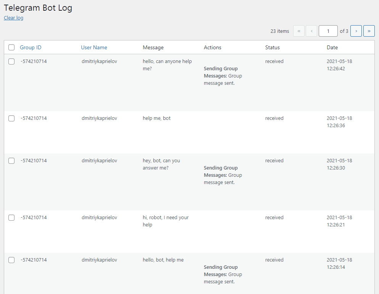The height and width of the screenshot is (294, 379).
Task: Click the Actions column header
Action: tap(213, 47)
